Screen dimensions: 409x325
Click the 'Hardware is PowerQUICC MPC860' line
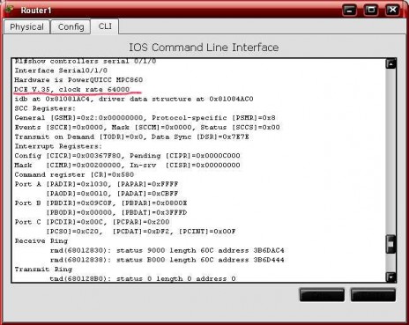tap(78, 80)
